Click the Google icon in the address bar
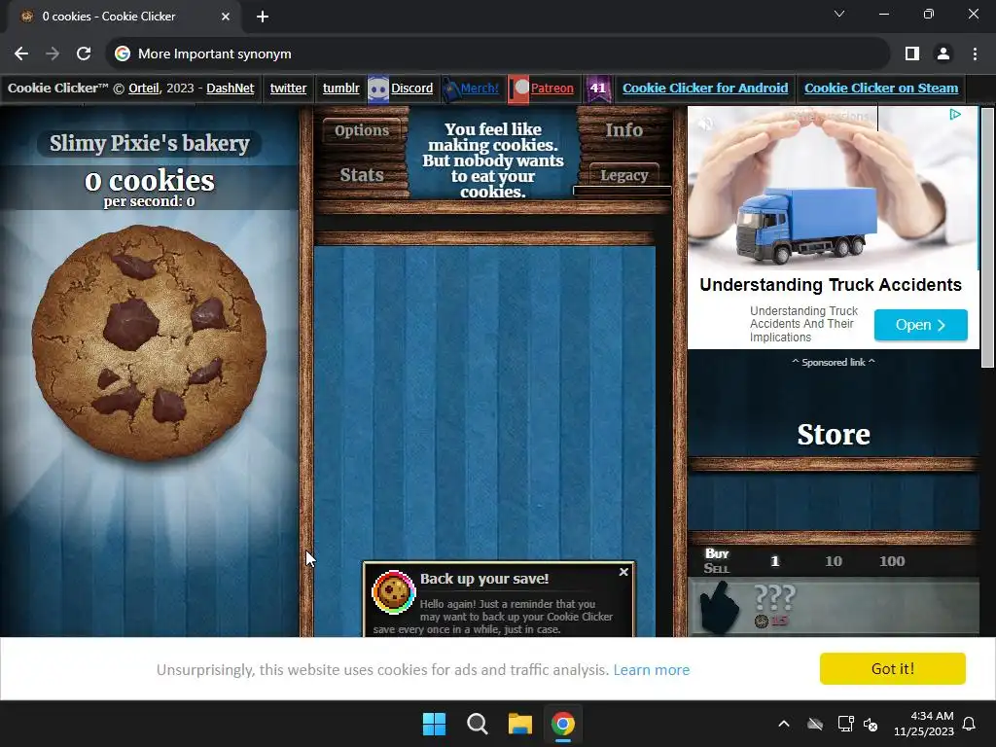Screen dimensions: 996x747 122,54
